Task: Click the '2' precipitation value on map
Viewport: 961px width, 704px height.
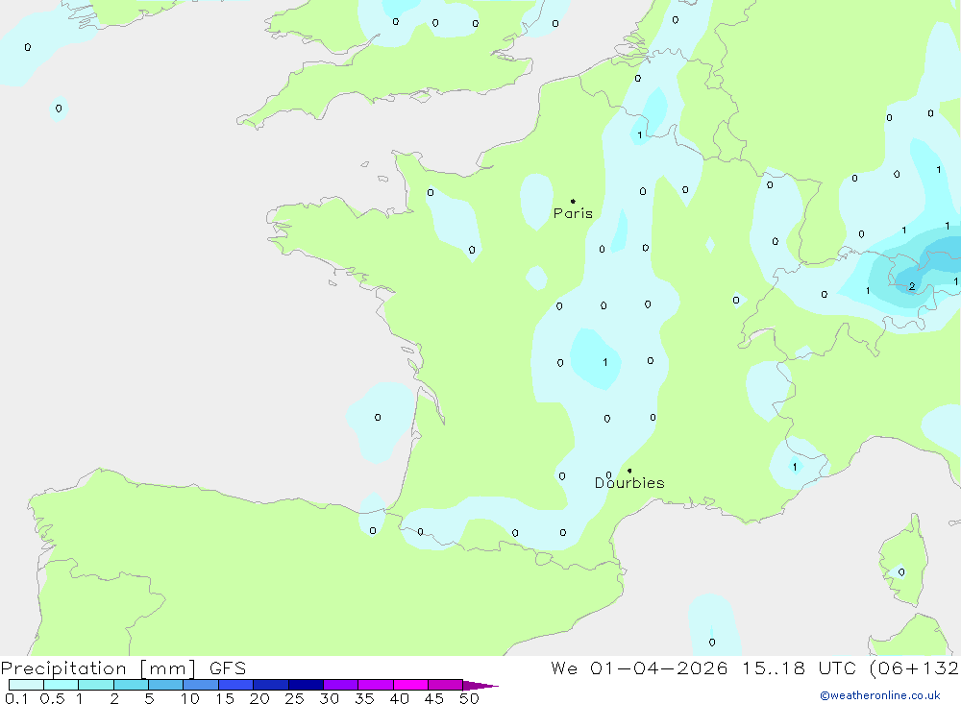Action: 912,286
